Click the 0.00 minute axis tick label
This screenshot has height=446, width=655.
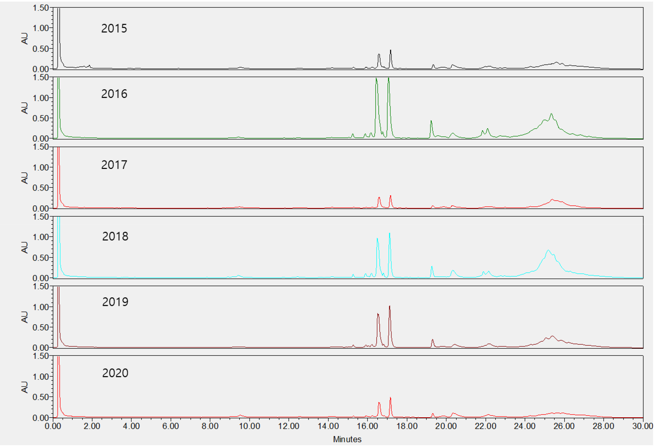point(53,426)
